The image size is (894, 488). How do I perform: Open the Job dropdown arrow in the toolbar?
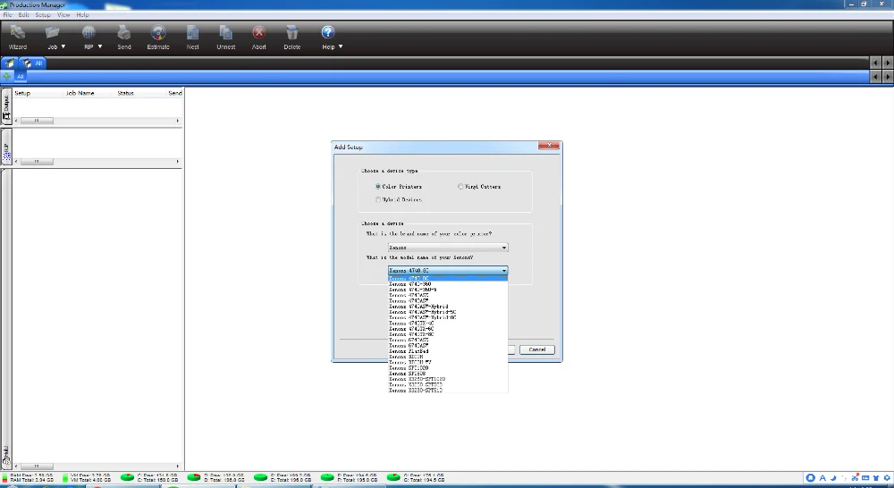pos(63,46)
